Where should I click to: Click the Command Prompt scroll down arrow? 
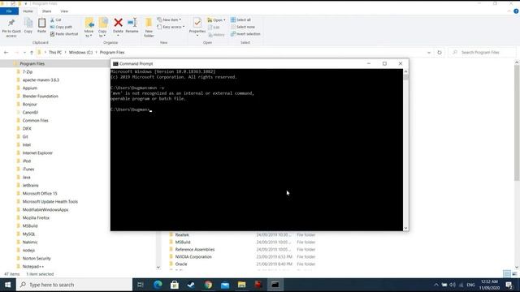[x=405, y=228]
